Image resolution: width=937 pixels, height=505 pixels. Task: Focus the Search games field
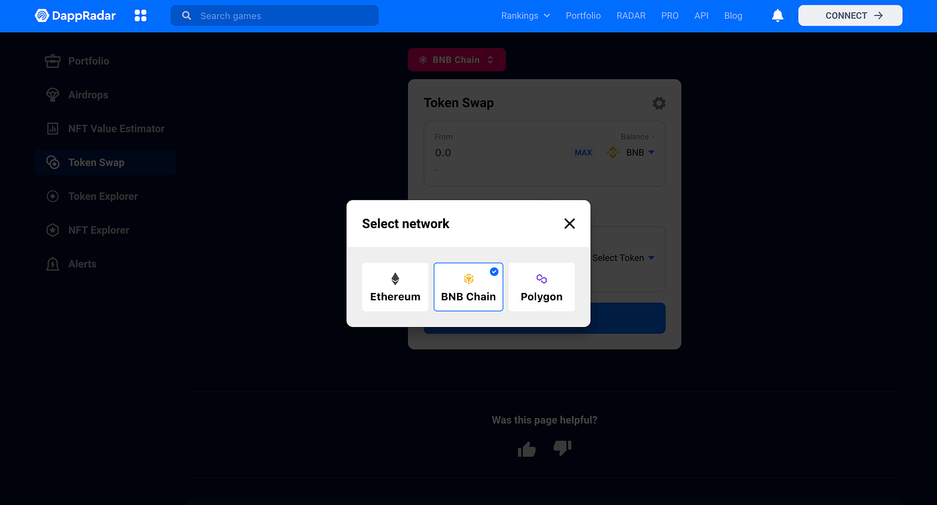tap(274, 15)
